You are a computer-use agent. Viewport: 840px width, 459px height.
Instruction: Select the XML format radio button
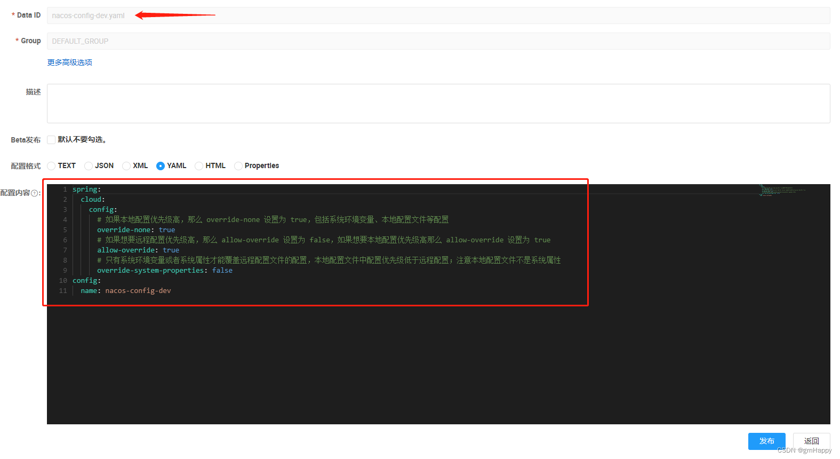click(126, 166)
